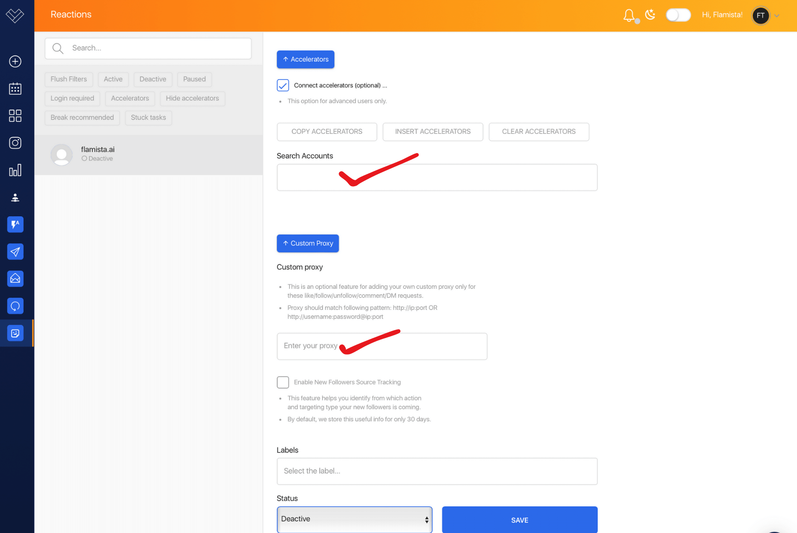Click the paper plane sidebar icon
The width and height of the screenshot is (797, 533).
coord(15,252)
